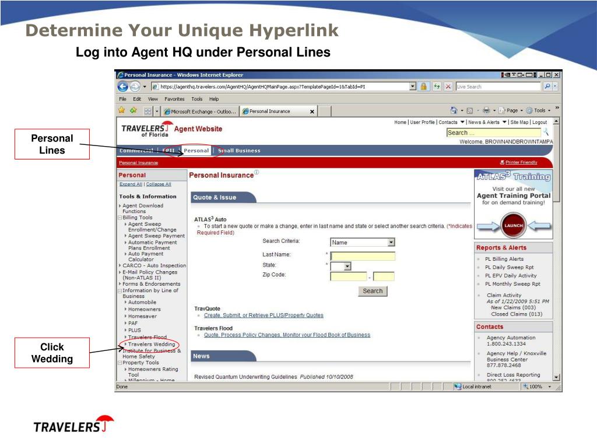Image resolution: width=597 pixels, height=447 pixels.
Task: Expand the Agent Download Functions node
Action: [120, 205]
